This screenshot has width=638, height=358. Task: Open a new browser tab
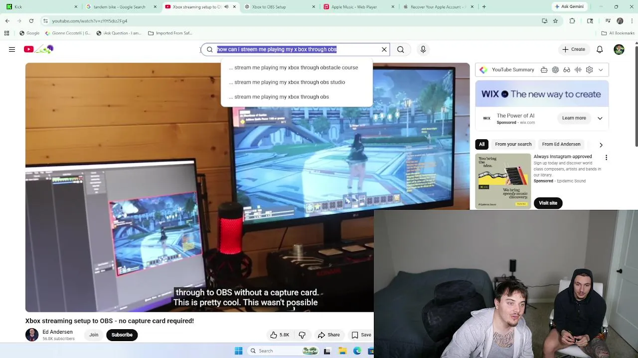pyautogui.click(x=484, y=7)
